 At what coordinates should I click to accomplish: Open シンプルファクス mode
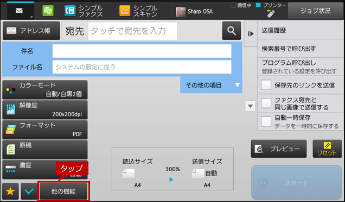[x=84, y=11]
